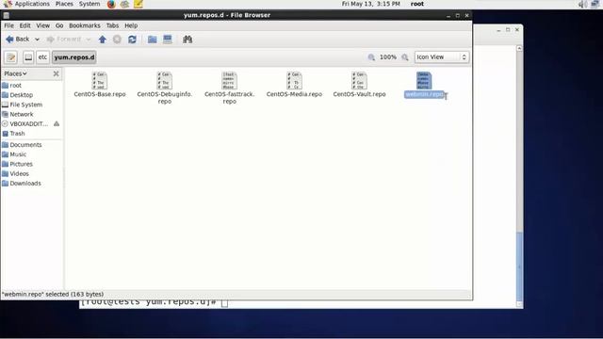Click the volume speaker icon in the top panel
Screen dimensions: 603x339
pos(582,4)
